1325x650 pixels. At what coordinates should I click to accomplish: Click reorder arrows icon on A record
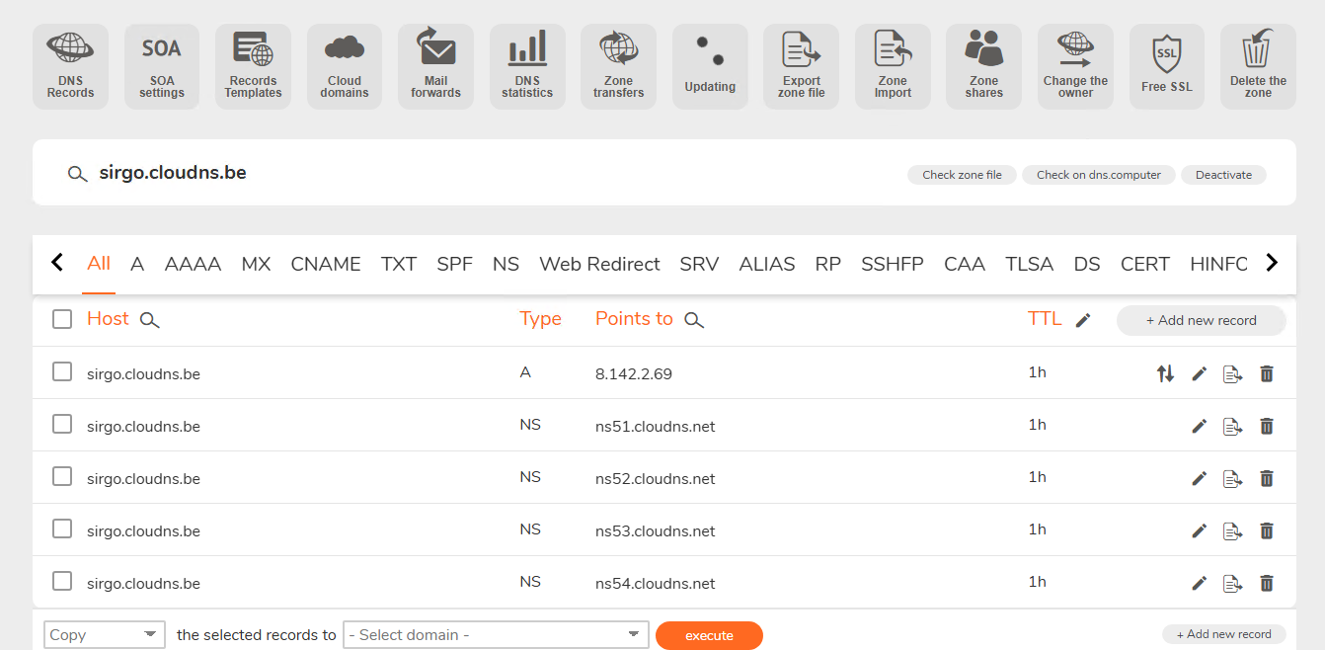point(1166,373)
